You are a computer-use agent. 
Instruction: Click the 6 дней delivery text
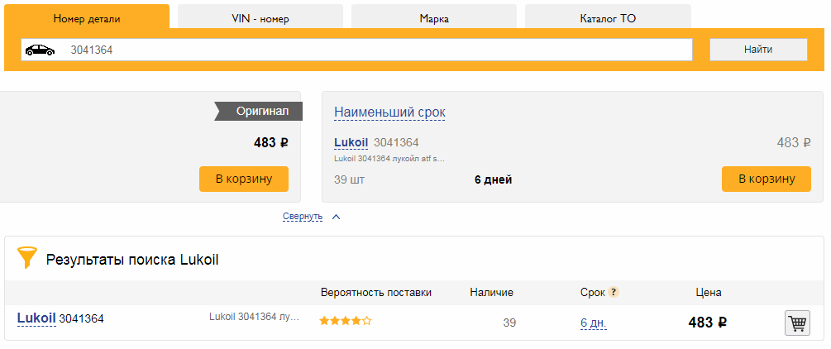[x=494, y=179]
